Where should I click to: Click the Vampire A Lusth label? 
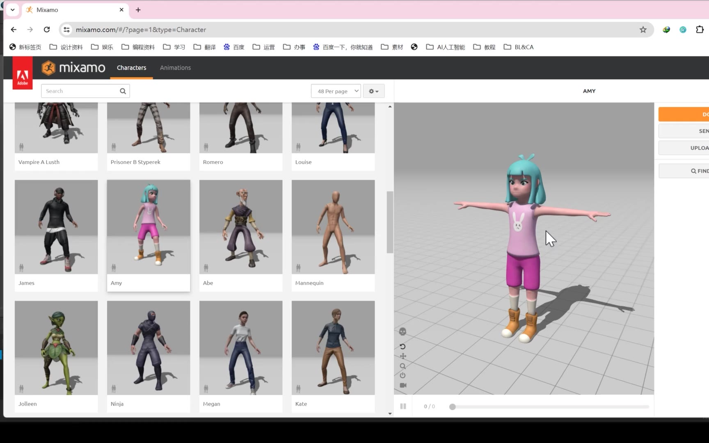[39, 162]
